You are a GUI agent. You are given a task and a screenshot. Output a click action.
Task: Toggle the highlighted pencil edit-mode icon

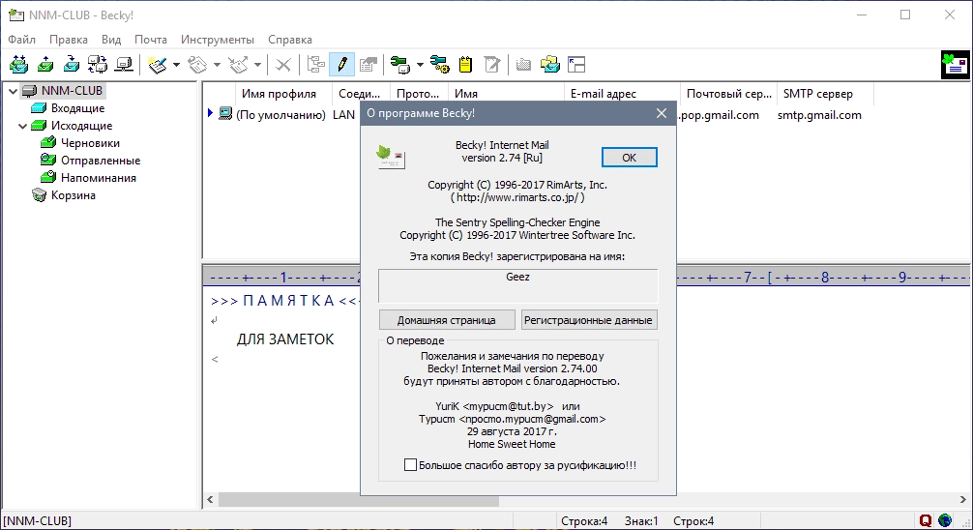(x=342, y=65)
